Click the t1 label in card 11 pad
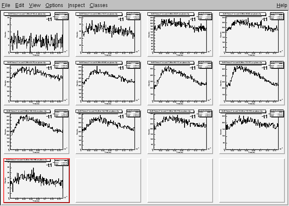 point(193,117)
